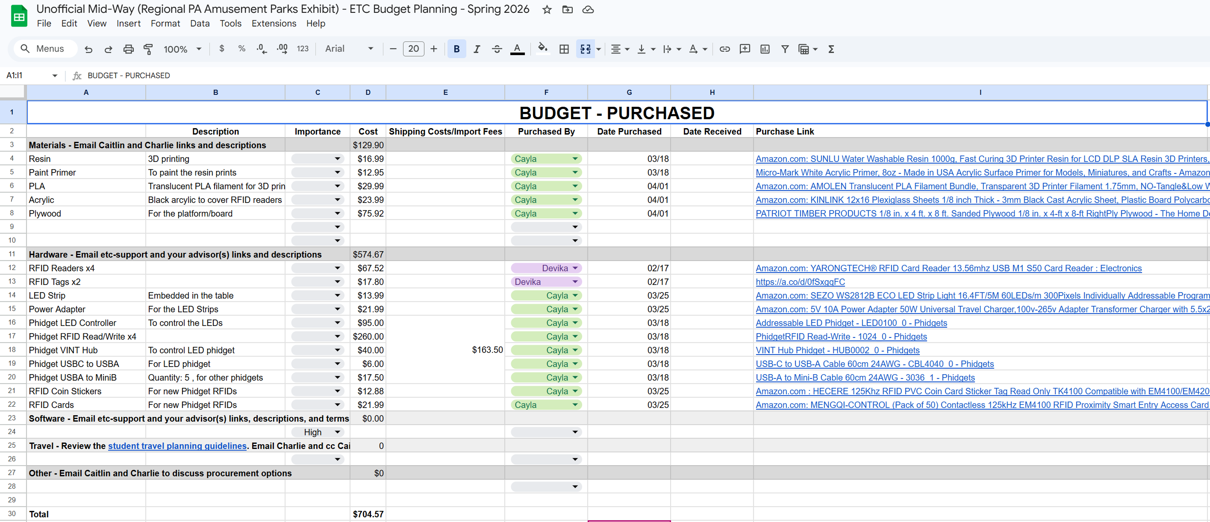Open more number formats (123)

pyautogui.click(x=303, y=48)
